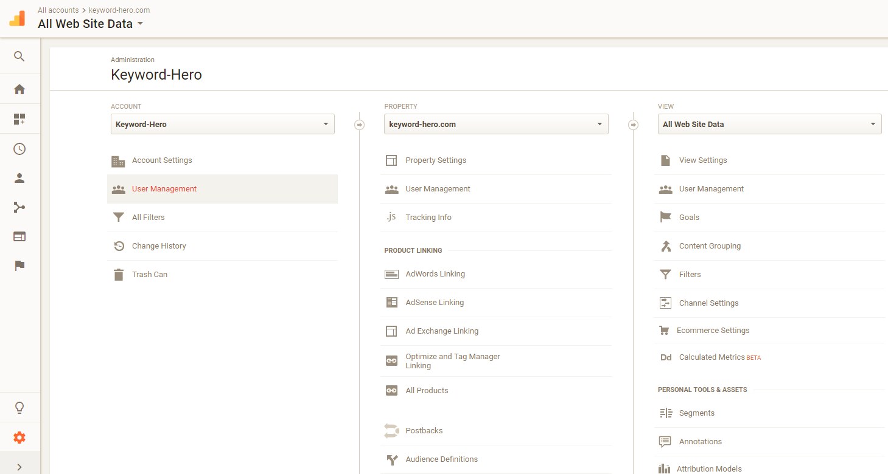Viewport: 888px width, 474px height.
Task: Click the Change History clock icon
Action: point(119,246)
